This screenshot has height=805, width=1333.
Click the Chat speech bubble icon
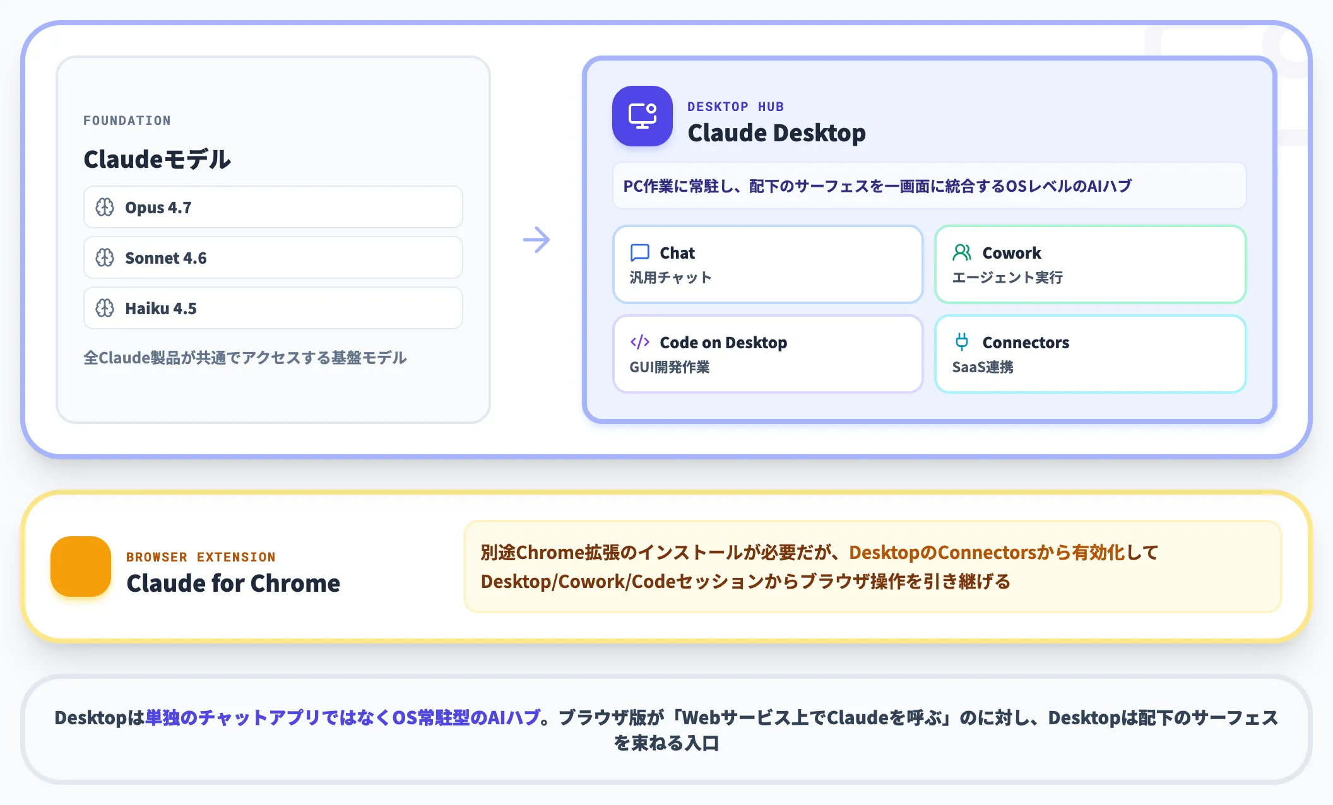coord(640,253)
